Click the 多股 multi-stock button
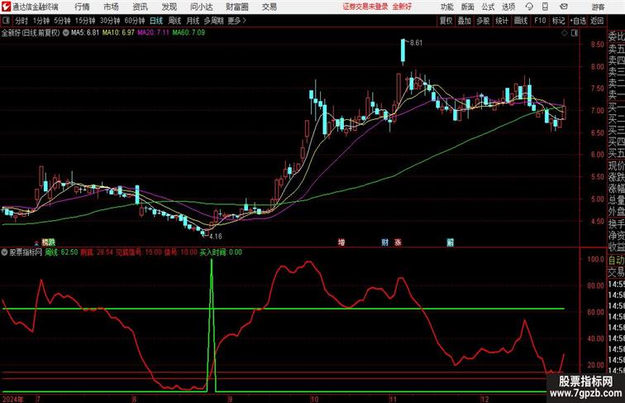The image size is (625, 403). pos(483,21)
